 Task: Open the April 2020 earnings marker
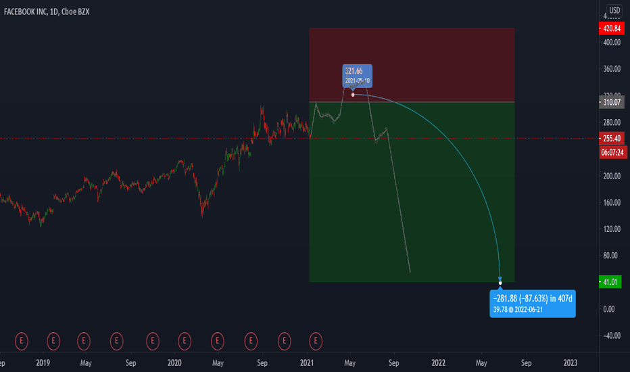pos(218,341)
